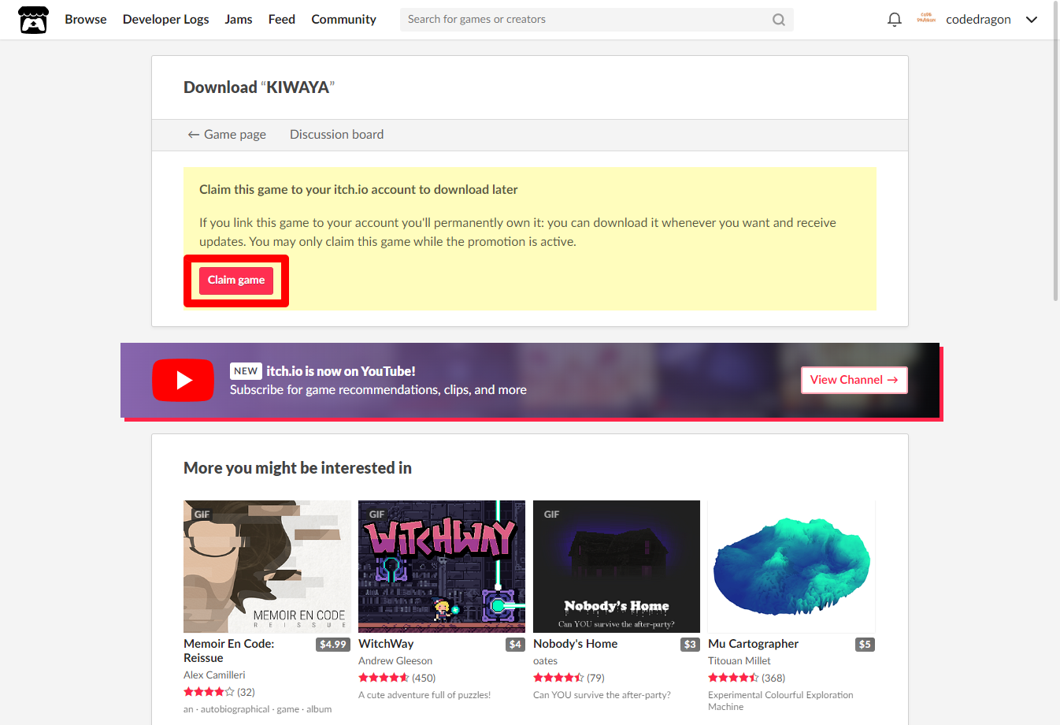Focus the games or creators search field
Image resolution: width=1060 pixels, height=725 pixels.
(x=596, y=20)
